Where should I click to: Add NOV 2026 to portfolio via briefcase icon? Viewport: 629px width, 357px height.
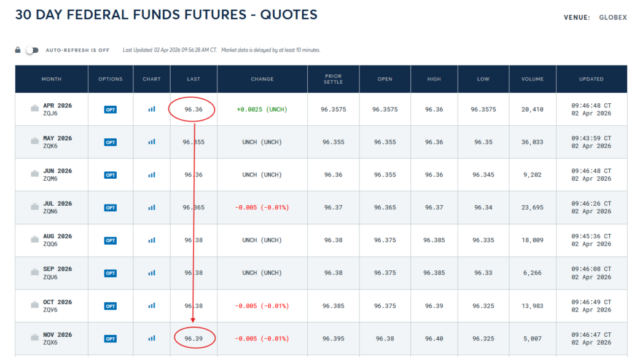(x=35, y=338)
